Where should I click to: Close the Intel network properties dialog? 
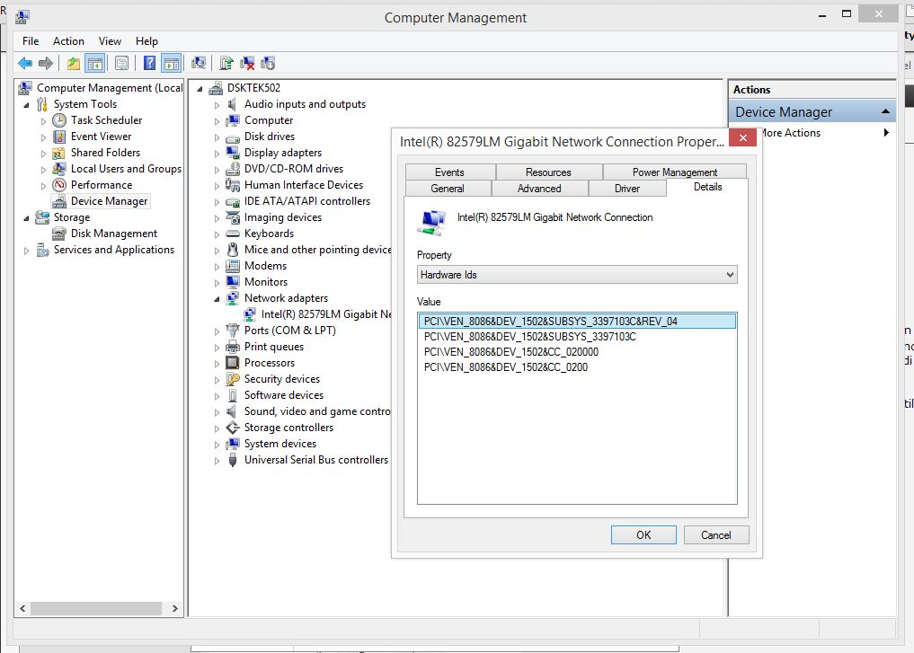click(742, 138)
